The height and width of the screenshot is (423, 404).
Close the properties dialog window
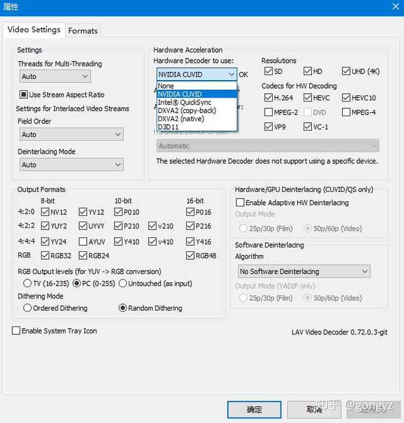394,7
